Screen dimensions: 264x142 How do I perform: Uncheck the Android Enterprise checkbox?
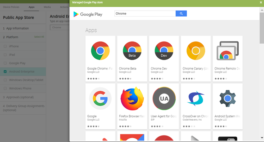(x=5, y=72)
